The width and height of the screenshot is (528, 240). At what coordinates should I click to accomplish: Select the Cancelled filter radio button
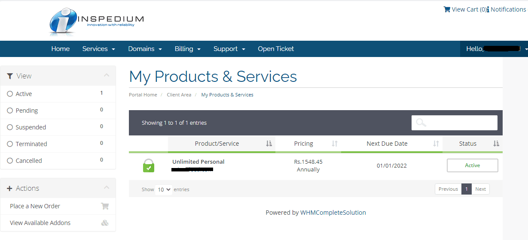pyautogui.click(x=10, y=161)
